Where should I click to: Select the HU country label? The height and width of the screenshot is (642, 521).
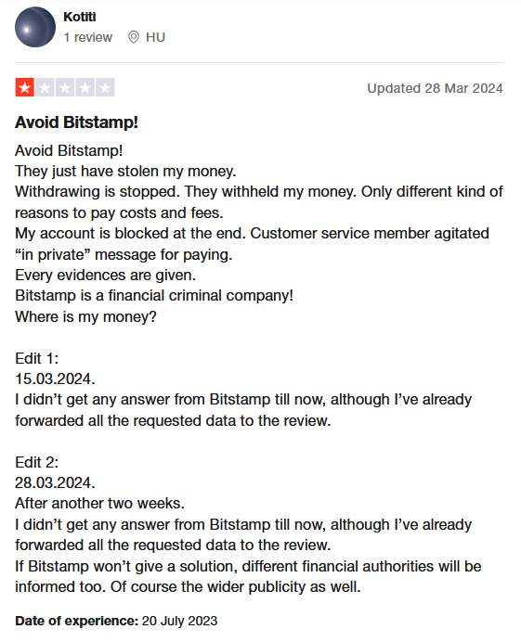[x=155, y=37]
